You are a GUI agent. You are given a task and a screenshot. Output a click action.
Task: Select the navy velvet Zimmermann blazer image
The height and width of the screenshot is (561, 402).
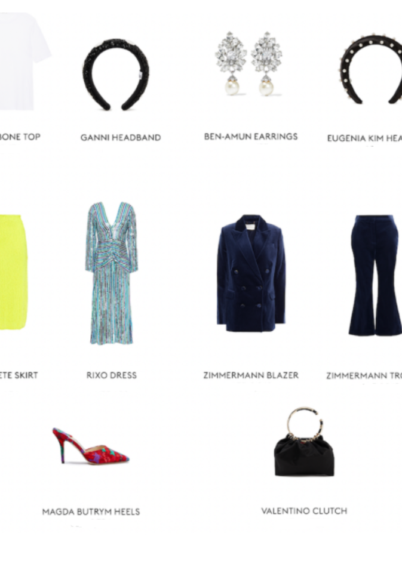(251, 273)
